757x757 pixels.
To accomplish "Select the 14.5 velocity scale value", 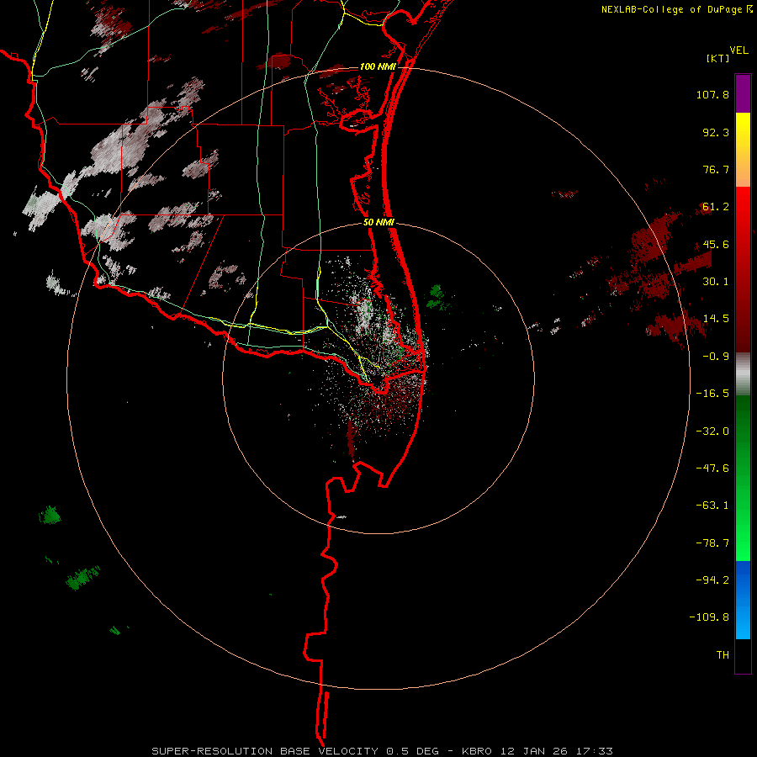I will click(x=716, y=319).
